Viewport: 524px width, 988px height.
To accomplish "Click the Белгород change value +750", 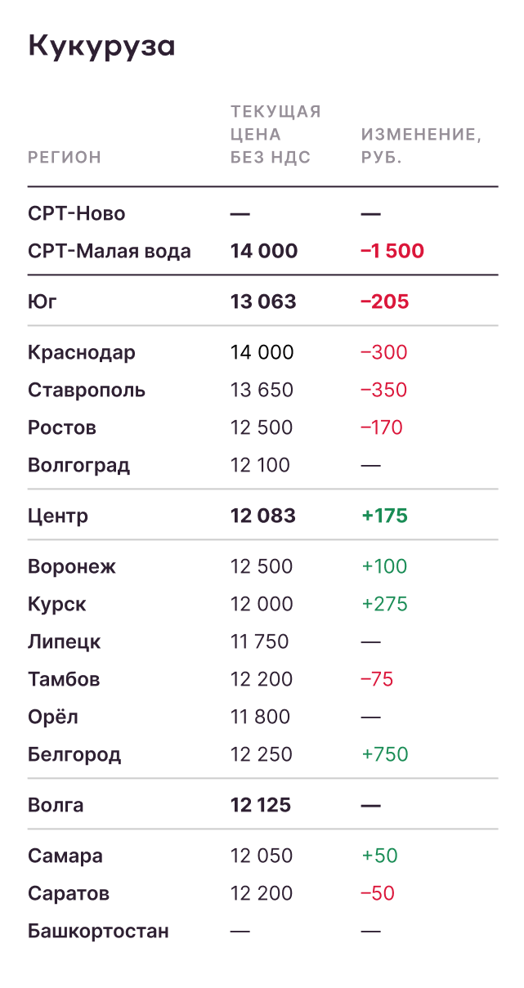I will coord(384,755).
